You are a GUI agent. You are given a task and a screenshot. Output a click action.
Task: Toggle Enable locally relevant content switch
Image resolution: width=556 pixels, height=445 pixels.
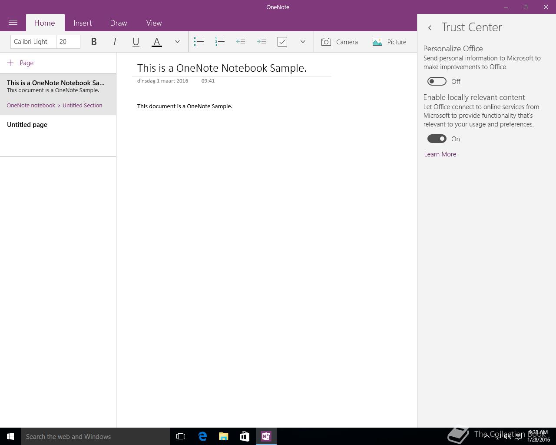(x=437, y=139)
